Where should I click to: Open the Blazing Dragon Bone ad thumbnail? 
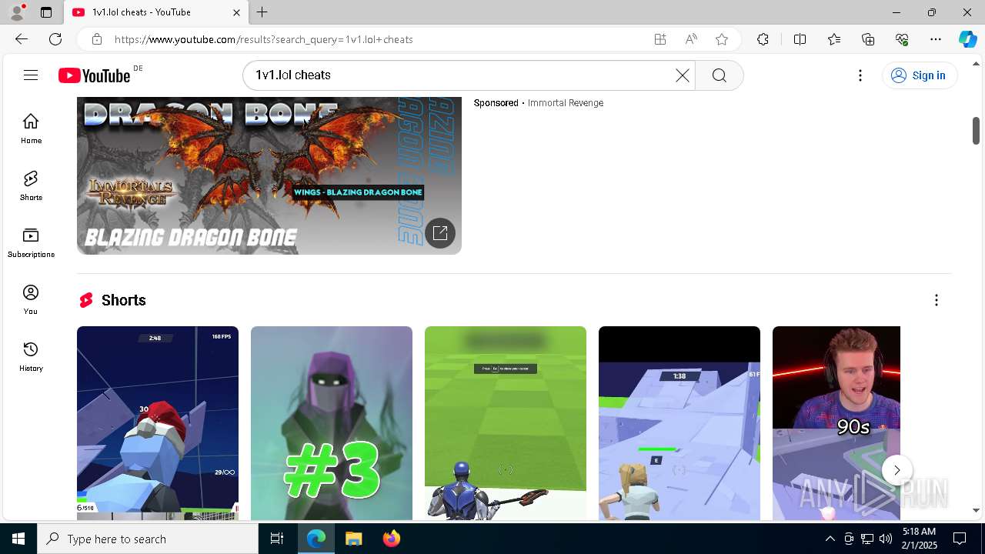(x=269, y=175)
